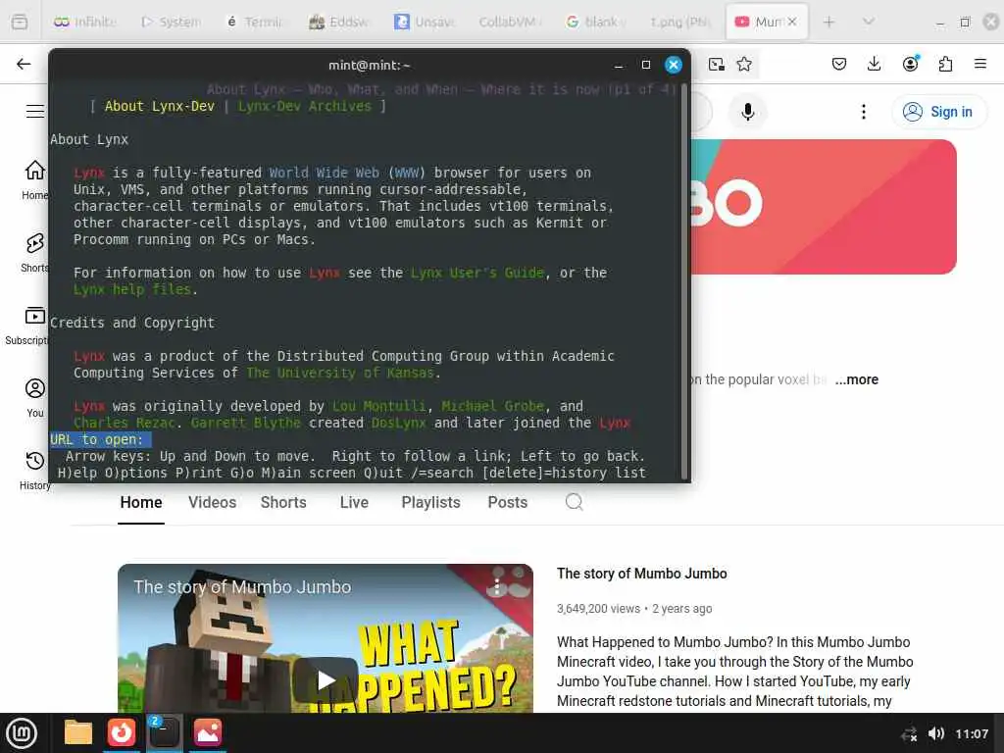Click picture-in-picture icon in address bar
Image resolution: width=1004 pixels, height=753 pixels.
[717, 64]
